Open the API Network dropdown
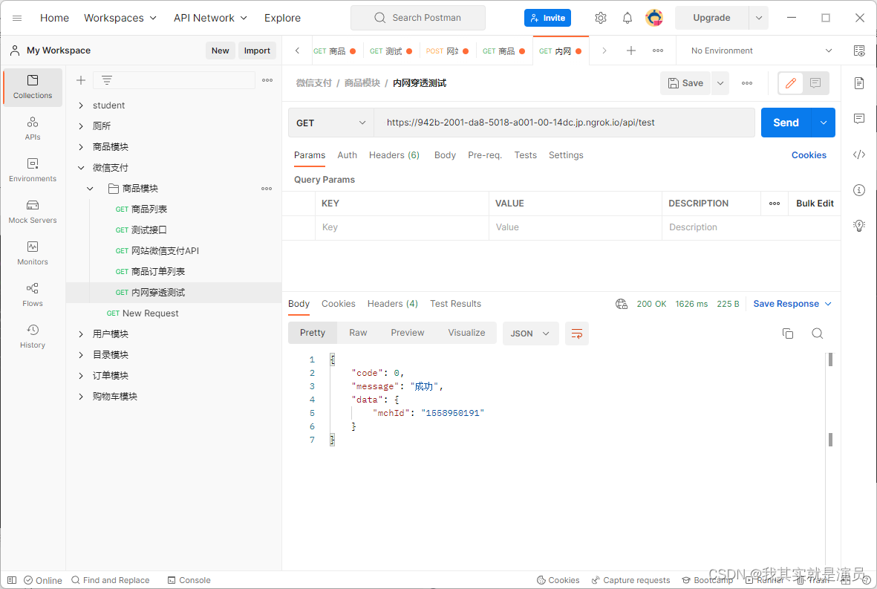Image resolution: width=877 pixels, height=589 pixels. (210, 18)
